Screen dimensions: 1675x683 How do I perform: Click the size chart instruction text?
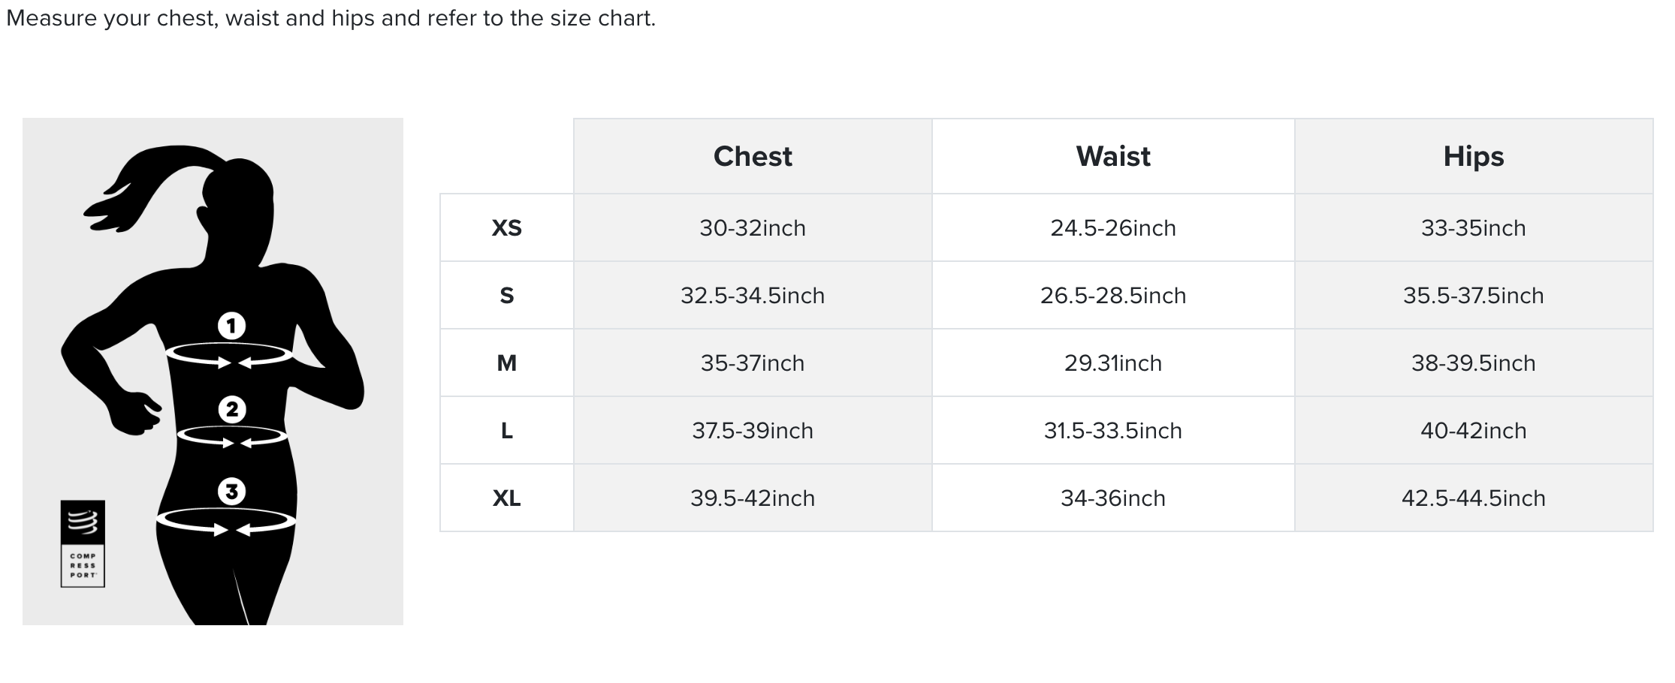pyautogui.click(x=330, y=18)
